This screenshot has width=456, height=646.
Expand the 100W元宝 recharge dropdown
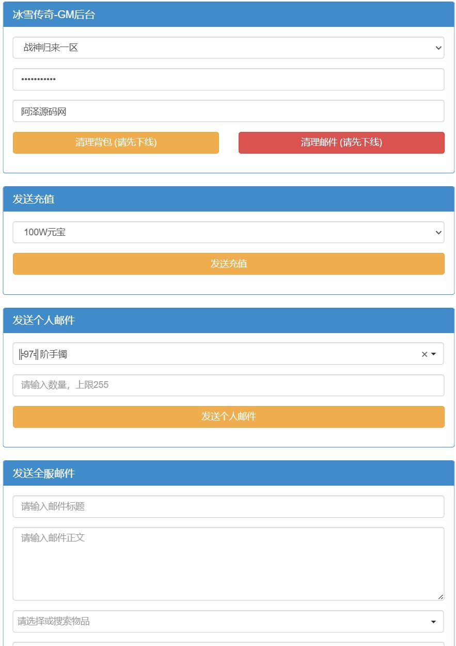(x=228, y=232)
